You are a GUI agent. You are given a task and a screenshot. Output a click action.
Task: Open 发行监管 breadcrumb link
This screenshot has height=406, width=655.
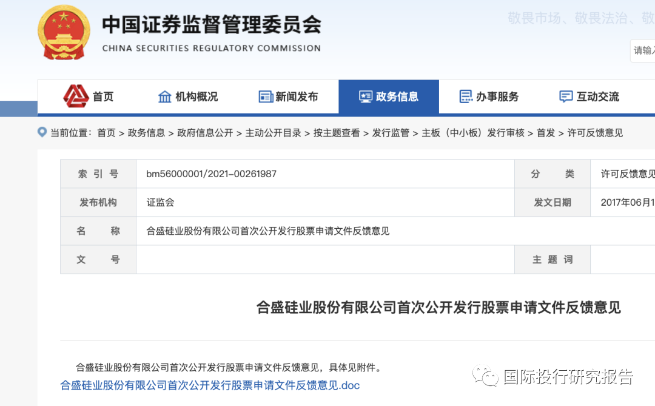click(x=391, y=133)
